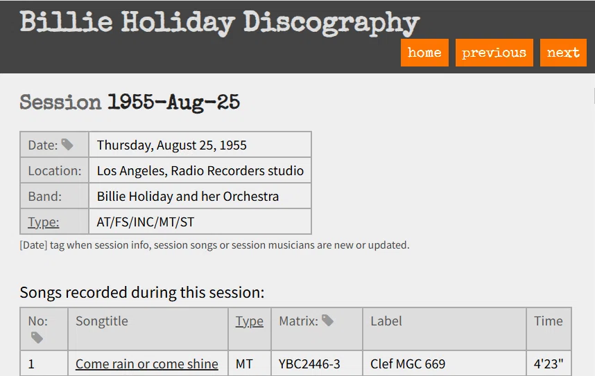Viewport: 595px width, 376px height.
Task: Open the previous session
Action: coord(494,53)
